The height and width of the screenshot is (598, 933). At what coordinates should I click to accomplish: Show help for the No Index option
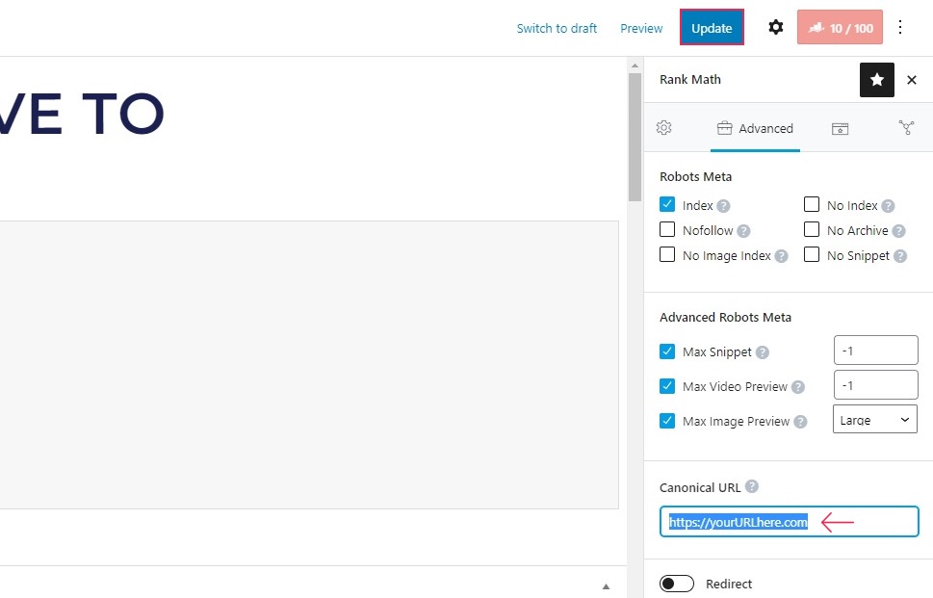(x=888, y=206)
